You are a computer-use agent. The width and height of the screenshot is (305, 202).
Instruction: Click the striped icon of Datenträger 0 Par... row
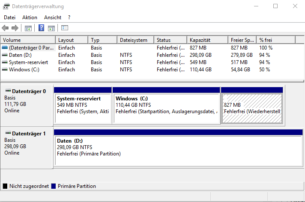click(x=5, y=47)
